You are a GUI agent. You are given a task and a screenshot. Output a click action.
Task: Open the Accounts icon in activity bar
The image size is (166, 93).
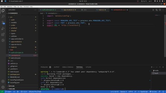pos(3,81)
